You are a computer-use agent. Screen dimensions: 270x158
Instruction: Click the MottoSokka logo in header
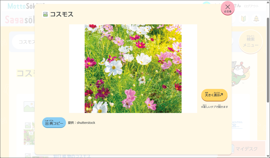pos(21,6)
